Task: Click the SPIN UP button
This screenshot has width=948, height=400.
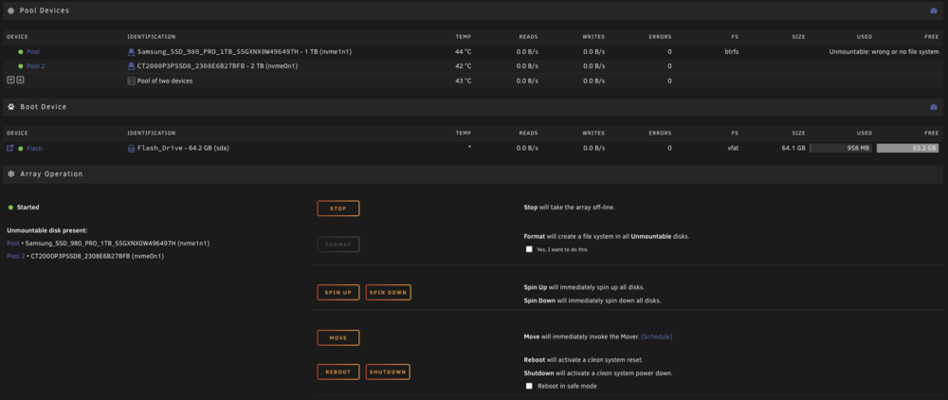Action: coord(338,293)
